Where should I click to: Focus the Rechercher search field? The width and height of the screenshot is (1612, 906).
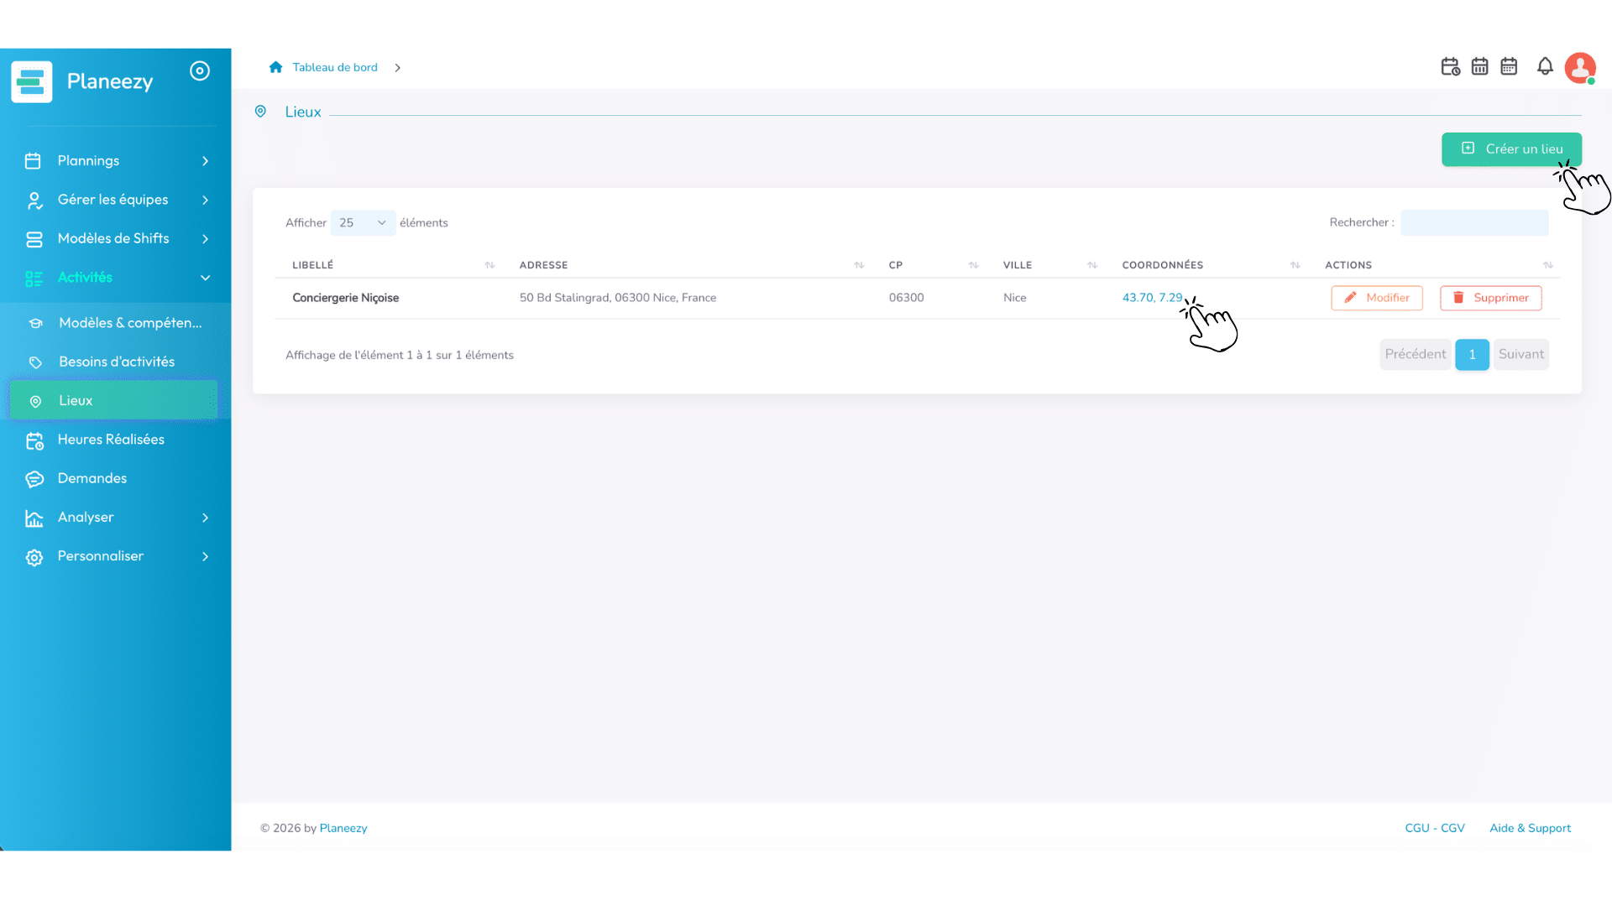click(x=1474, y=222)
